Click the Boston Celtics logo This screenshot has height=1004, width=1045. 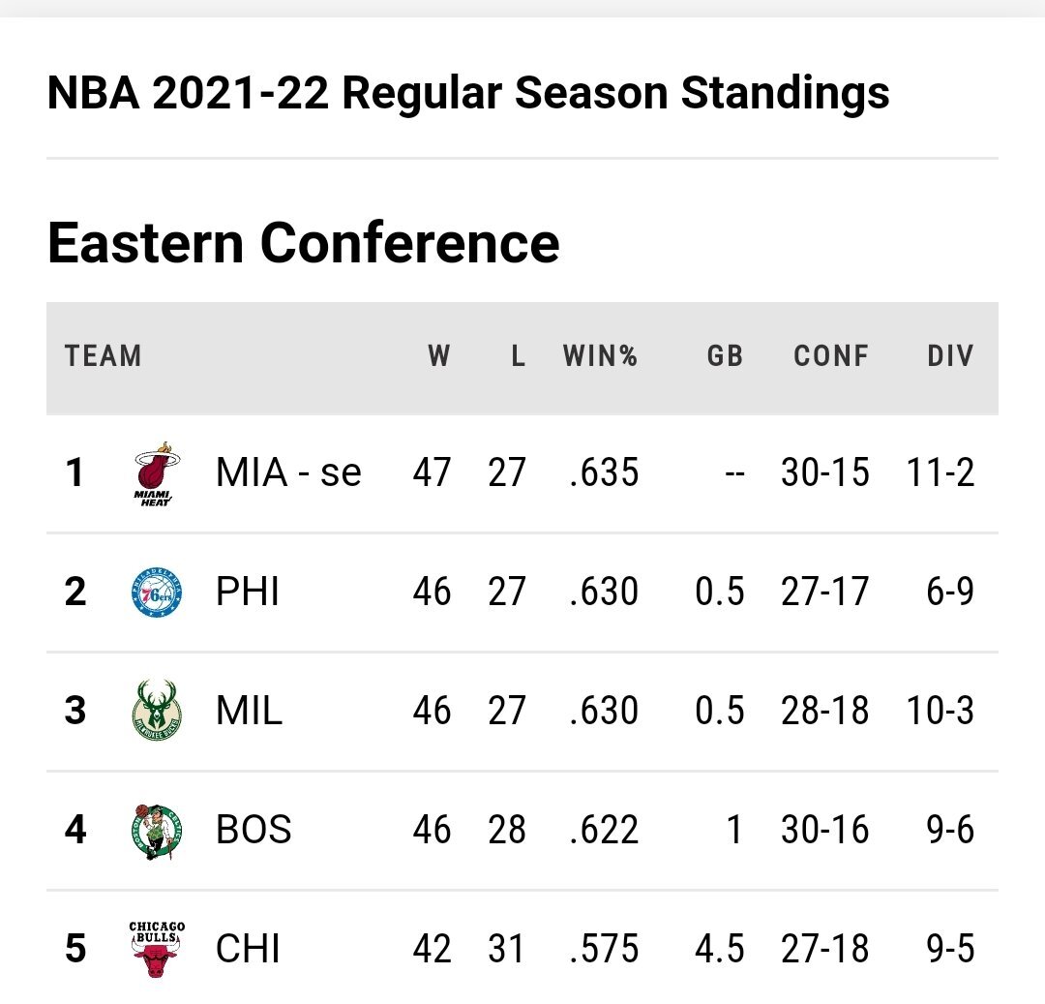pos(157,831)
